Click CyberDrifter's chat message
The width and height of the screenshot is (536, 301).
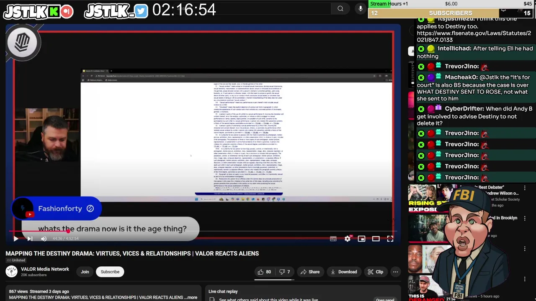[474, 116]
